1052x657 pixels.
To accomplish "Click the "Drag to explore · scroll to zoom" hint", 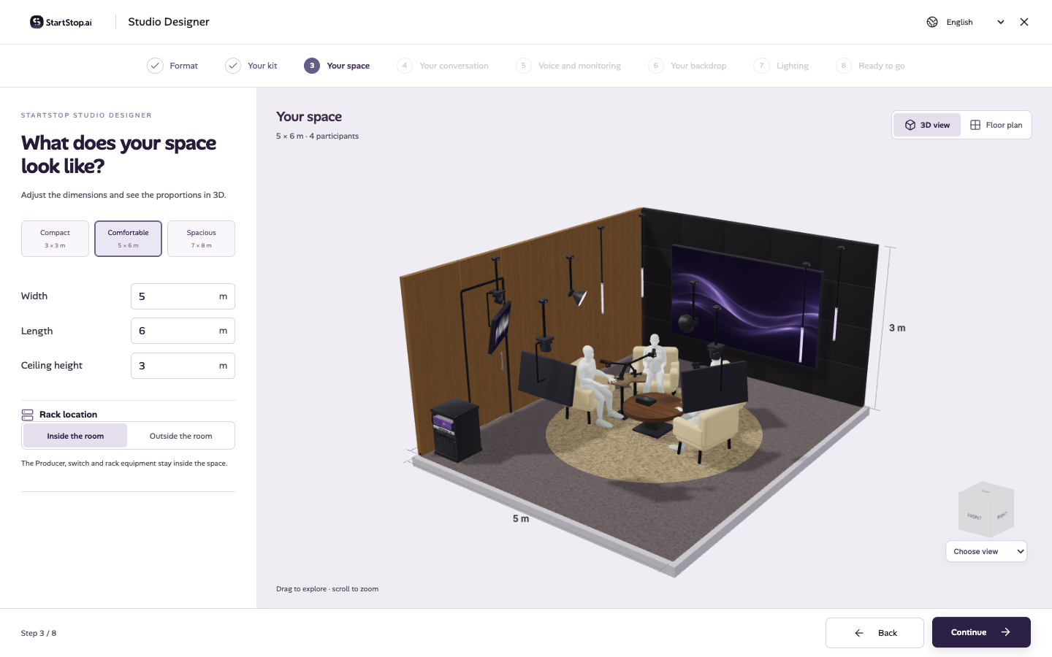I will (327, 589).
